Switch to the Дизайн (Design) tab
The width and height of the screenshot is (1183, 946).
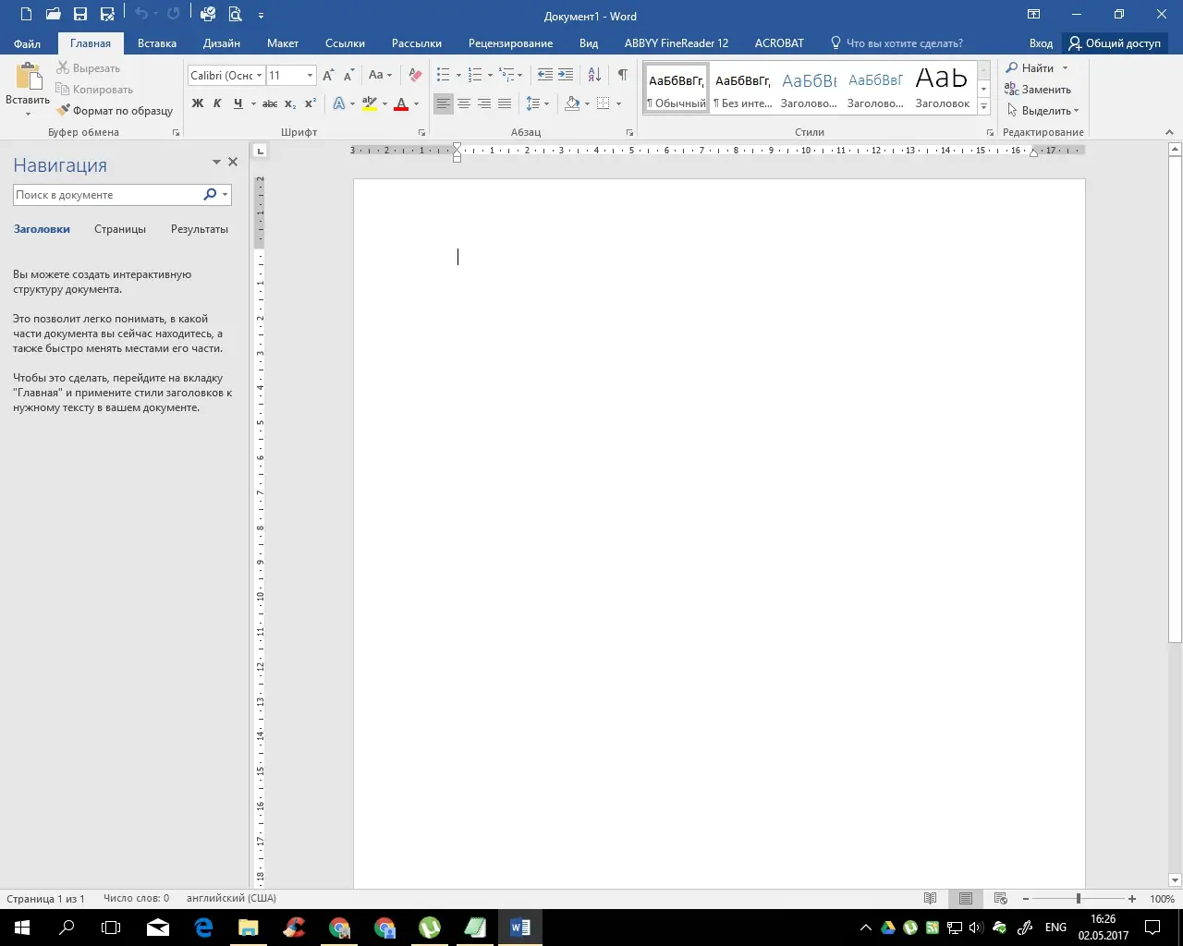pos(222,43)
